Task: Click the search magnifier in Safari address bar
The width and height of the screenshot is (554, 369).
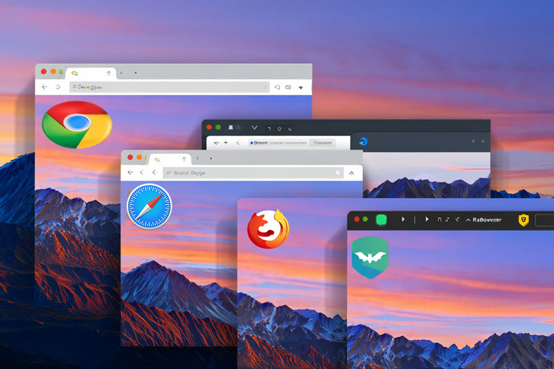Action: (x=338, y=172)
